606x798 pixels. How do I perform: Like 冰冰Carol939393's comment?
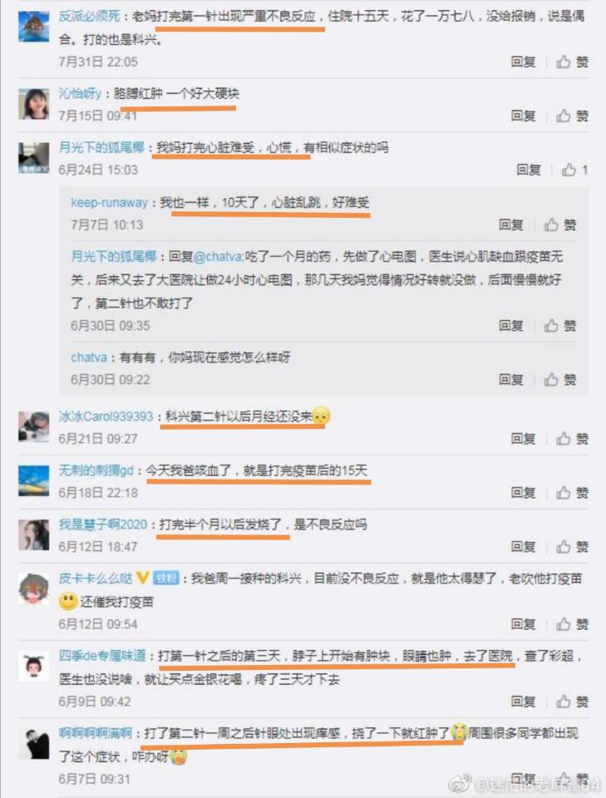pos(573,439)
